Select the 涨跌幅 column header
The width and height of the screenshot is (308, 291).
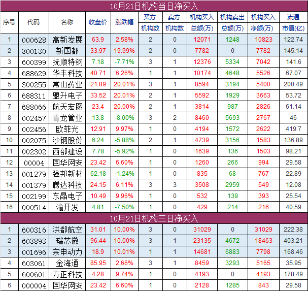point(124,22)
